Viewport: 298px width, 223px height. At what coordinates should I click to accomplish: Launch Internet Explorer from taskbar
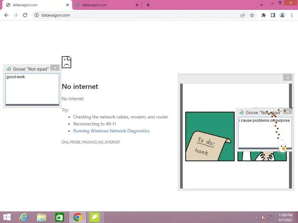tap(24, 217)
